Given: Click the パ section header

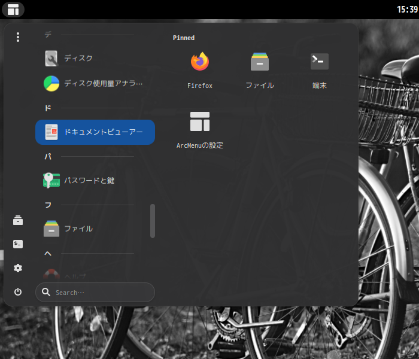Looking at the screenshot, I should coord(48,157).
